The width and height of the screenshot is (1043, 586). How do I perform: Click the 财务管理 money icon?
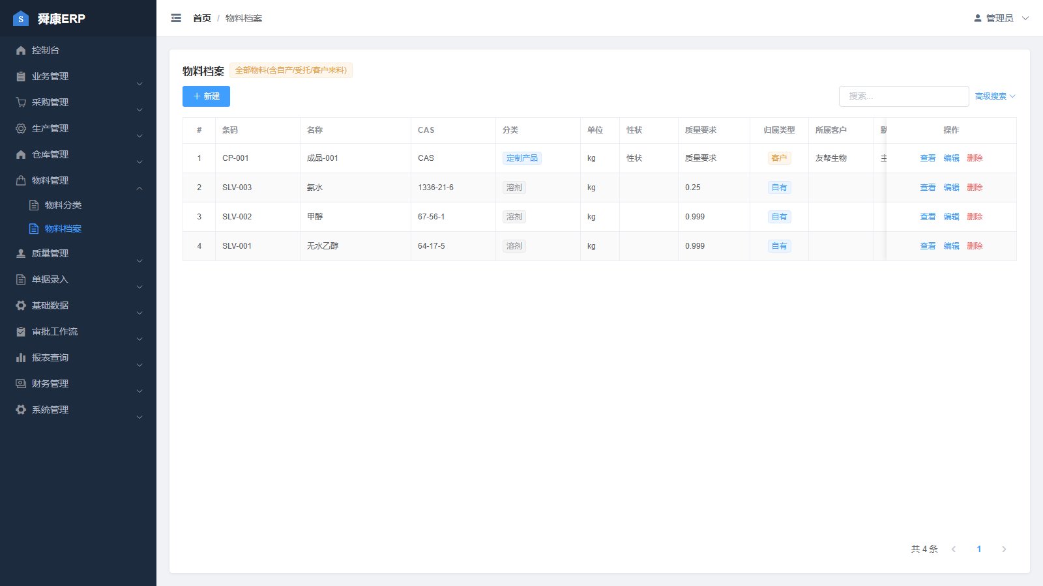21,384
